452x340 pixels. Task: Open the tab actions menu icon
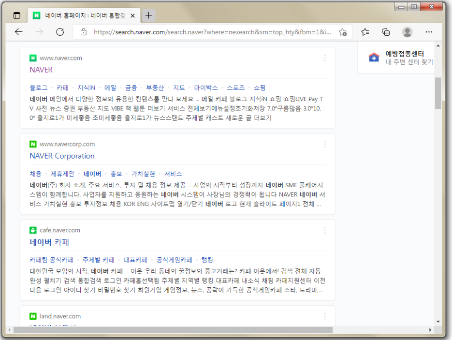(x=17, y=15)
